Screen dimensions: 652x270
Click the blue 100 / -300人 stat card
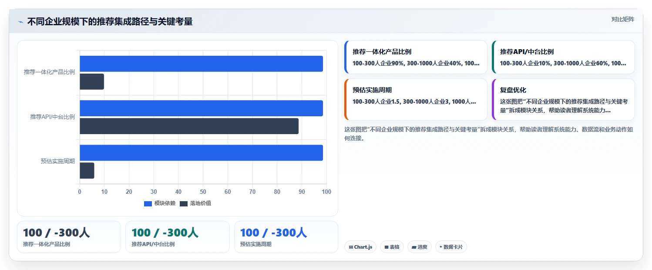[286, 237]
